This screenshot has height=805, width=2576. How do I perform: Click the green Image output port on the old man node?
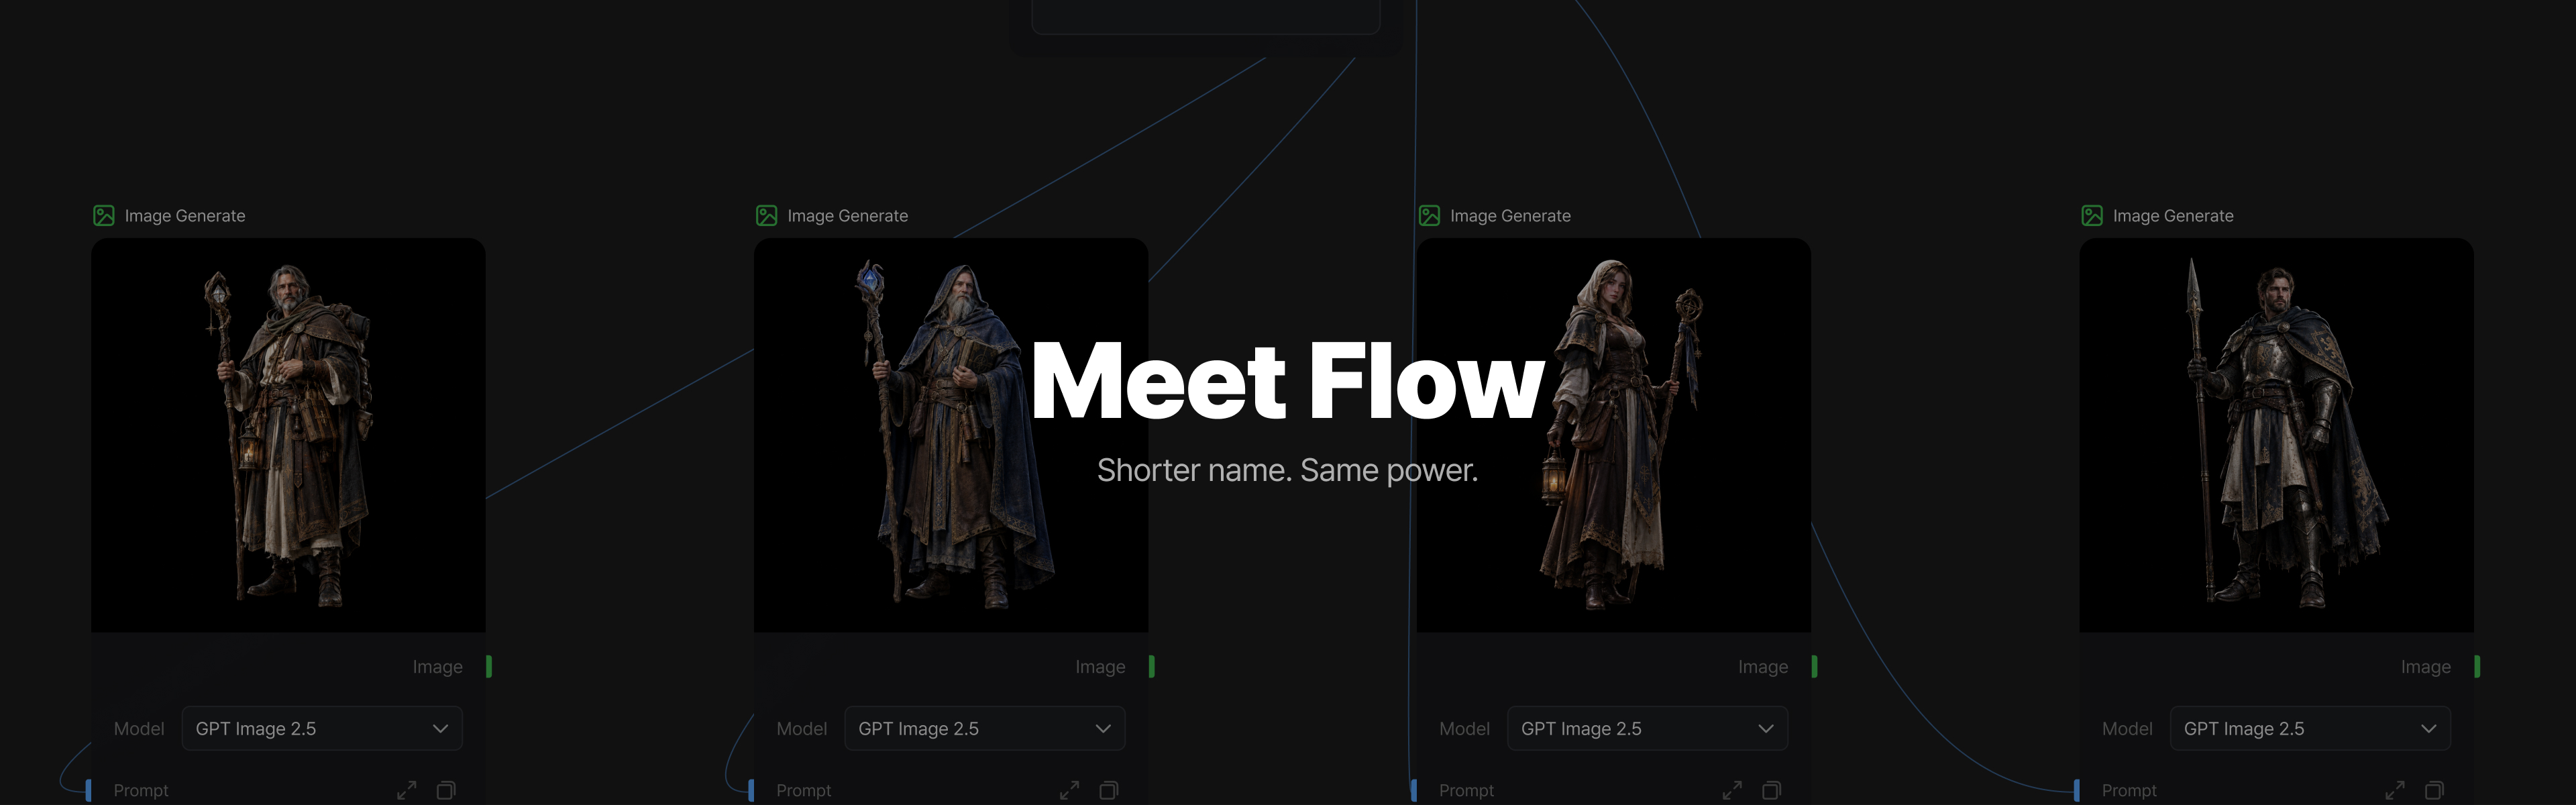point(489,666)
